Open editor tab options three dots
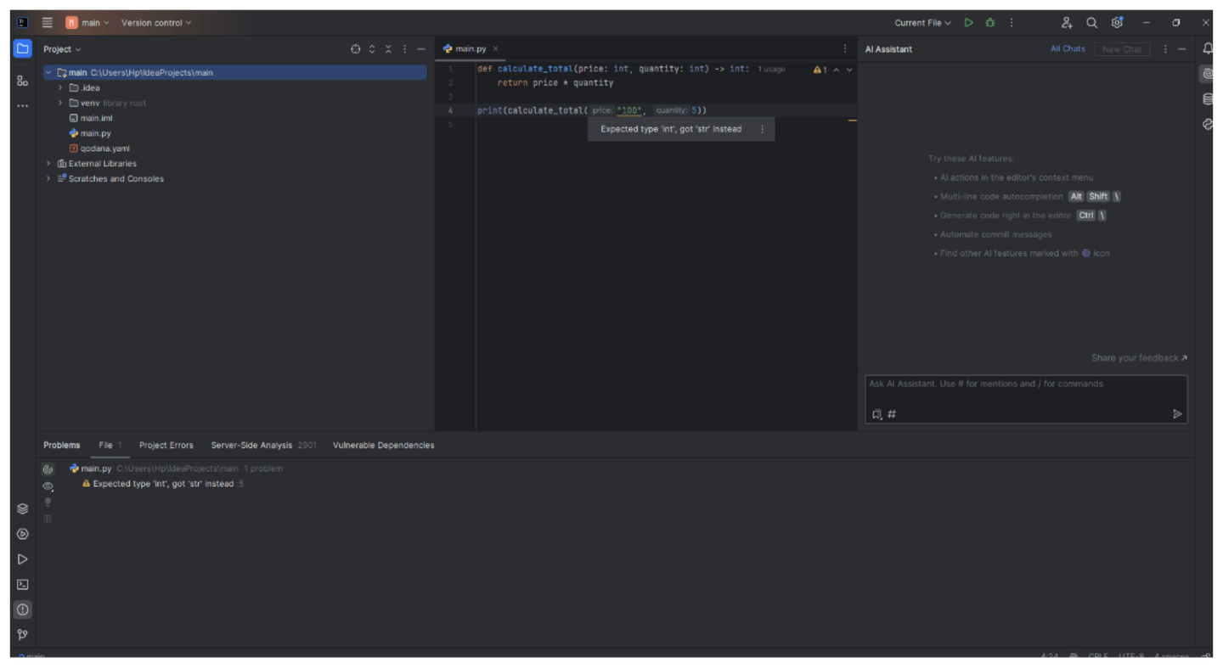 tap(845, 49)
